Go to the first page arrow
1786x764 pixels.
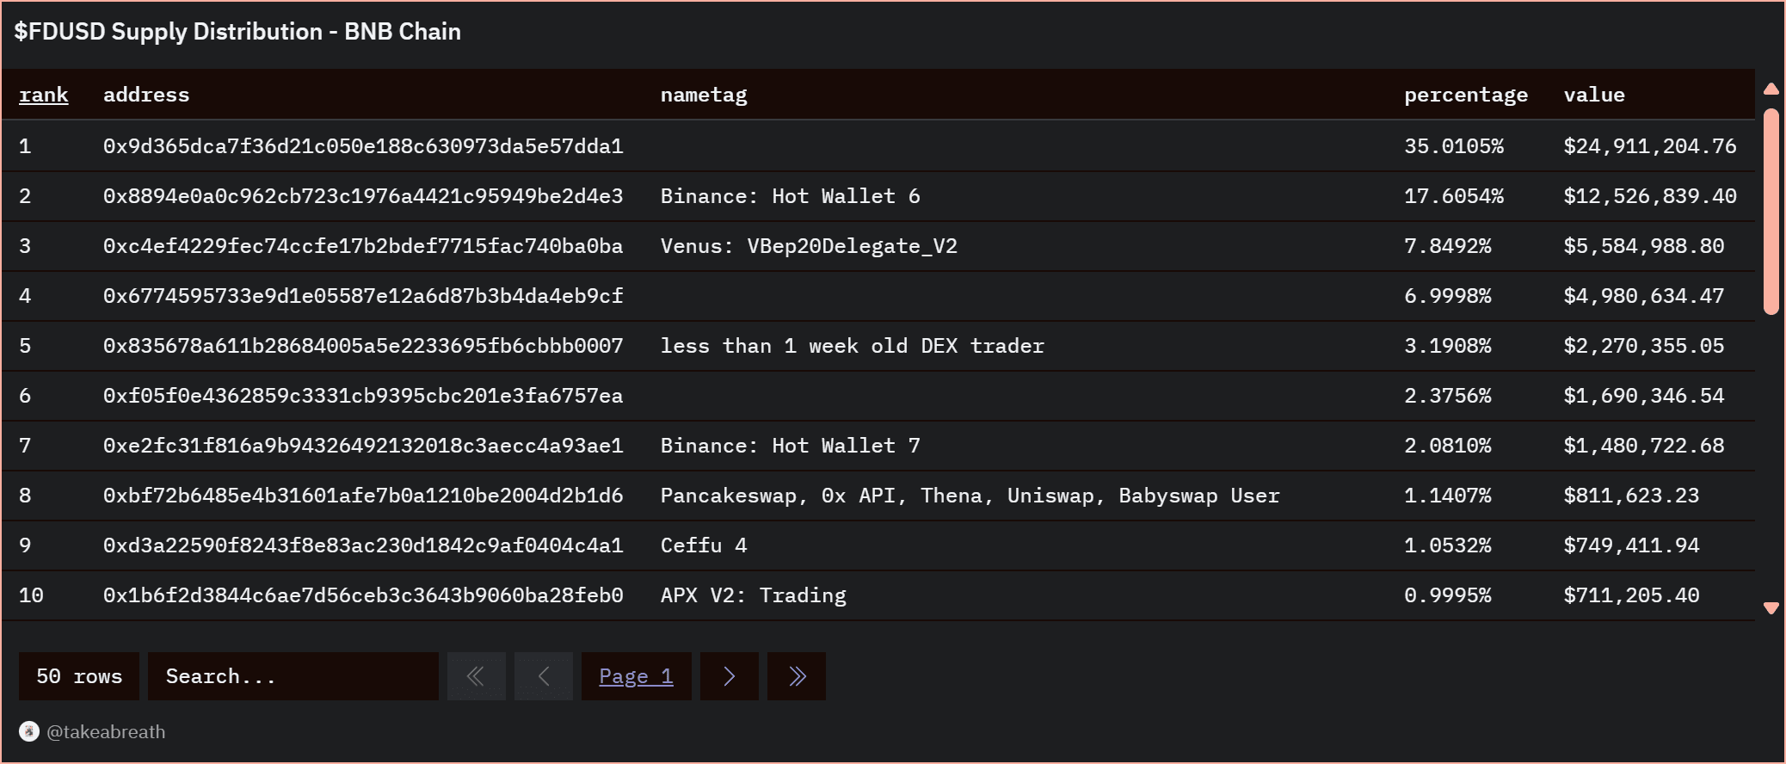point(476,676)
